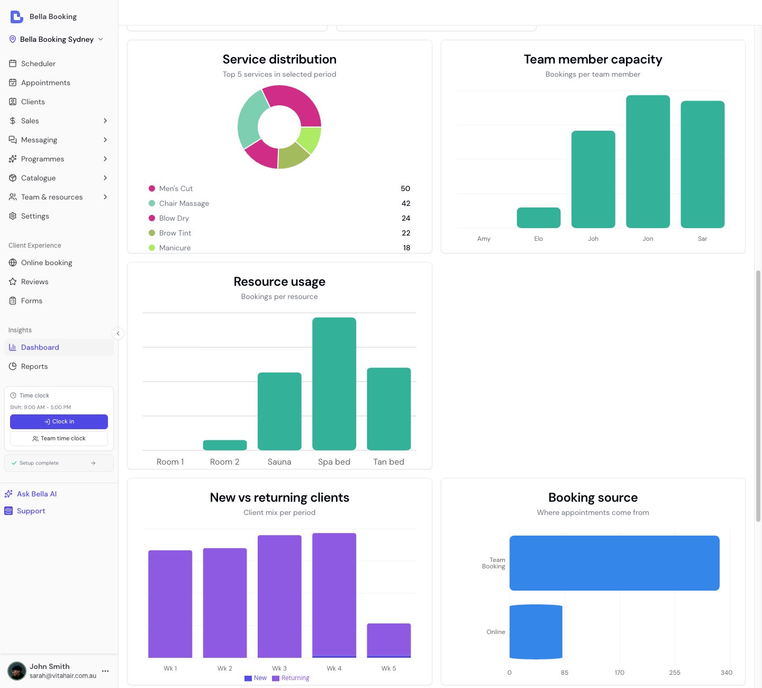Toggle the New series legend entry

256,678
